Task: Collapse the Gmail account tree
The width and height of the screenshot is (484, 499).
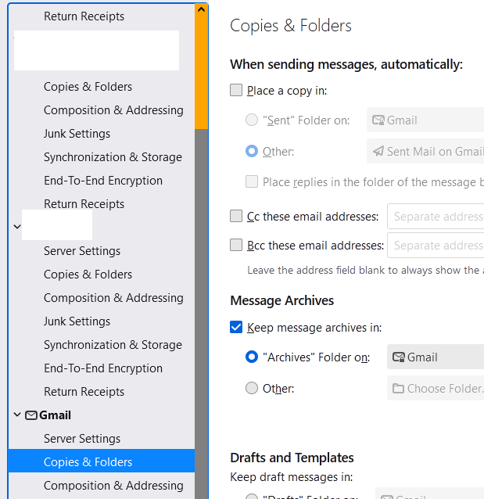Action: point(17,415)
